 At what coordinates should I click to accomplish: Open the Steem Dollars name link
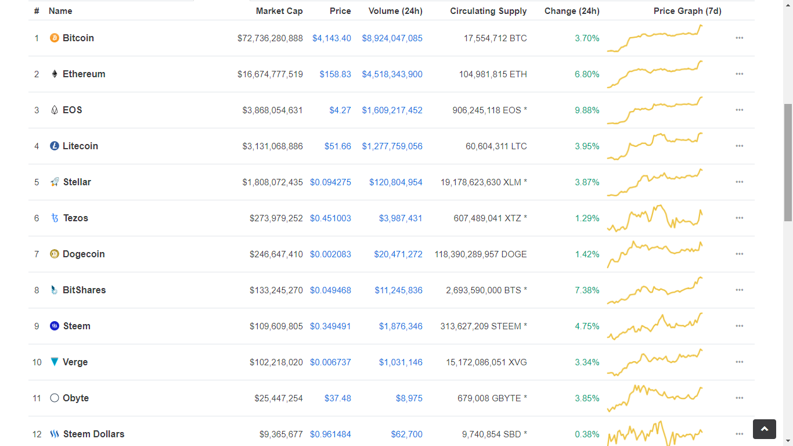[x=93, y=434]
